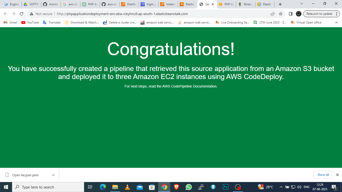Screen dimensions: 342x192
Task: Open the Windows Start menu
Action: [x=6, y=187]
